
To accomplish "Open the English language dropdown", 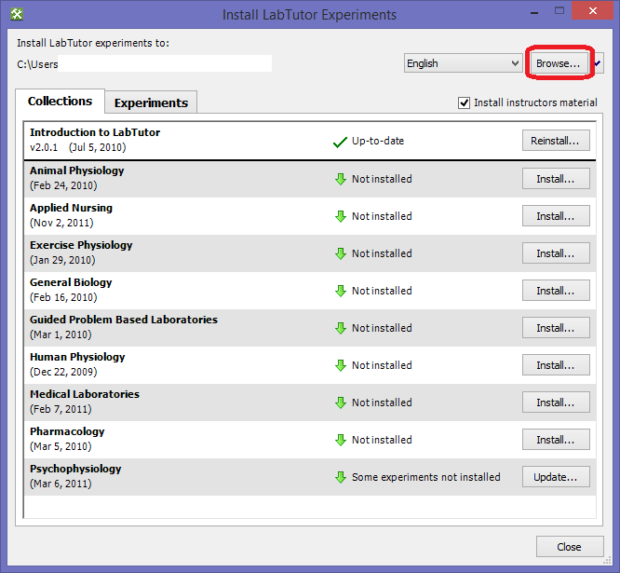I will point(463,63).
